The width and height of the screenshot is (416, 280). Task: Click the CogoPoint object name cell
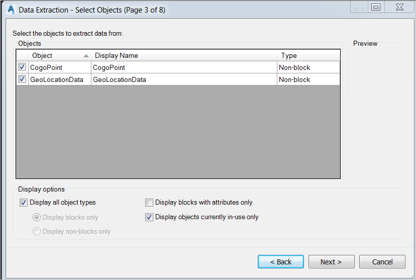point(60,67)
